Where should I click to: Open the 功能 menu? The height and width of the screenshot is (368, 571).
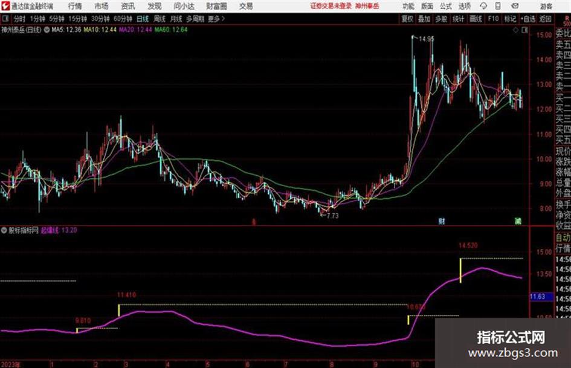pos(408,6)
